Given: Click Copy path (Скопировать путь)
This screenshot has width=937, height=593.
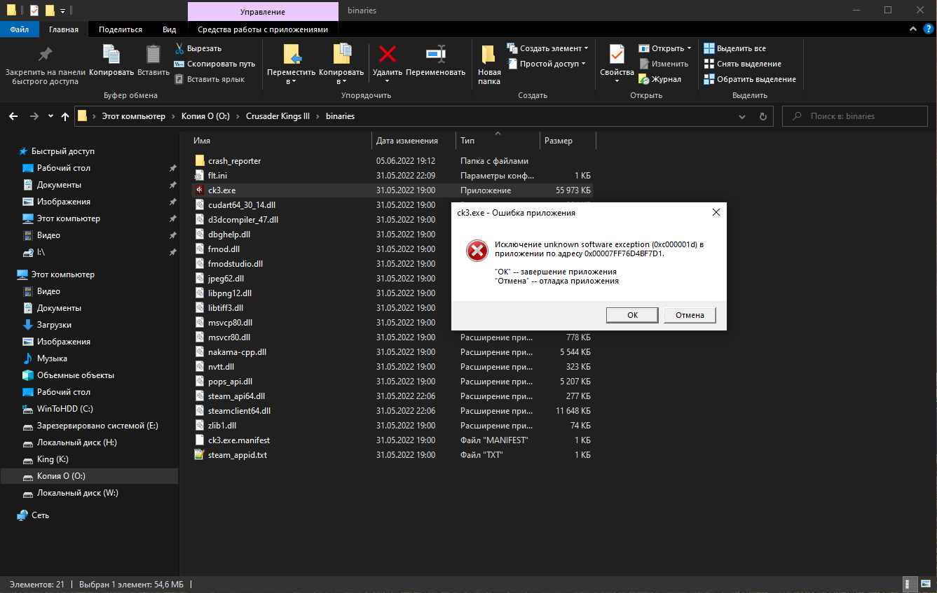Looking at the screenshot, I should (x=214, y=64).
